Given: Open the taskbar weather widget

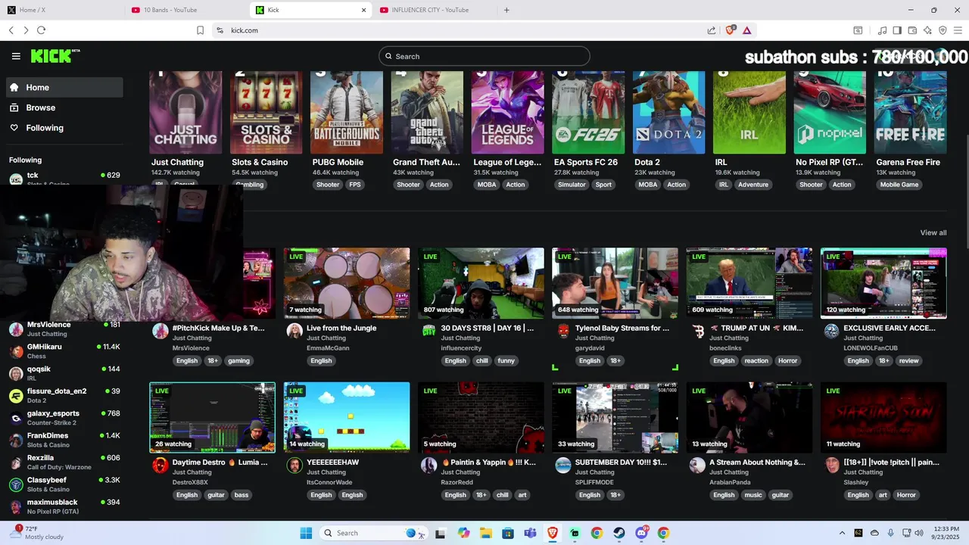Looking at the screenshot, I should click(38, 533).
